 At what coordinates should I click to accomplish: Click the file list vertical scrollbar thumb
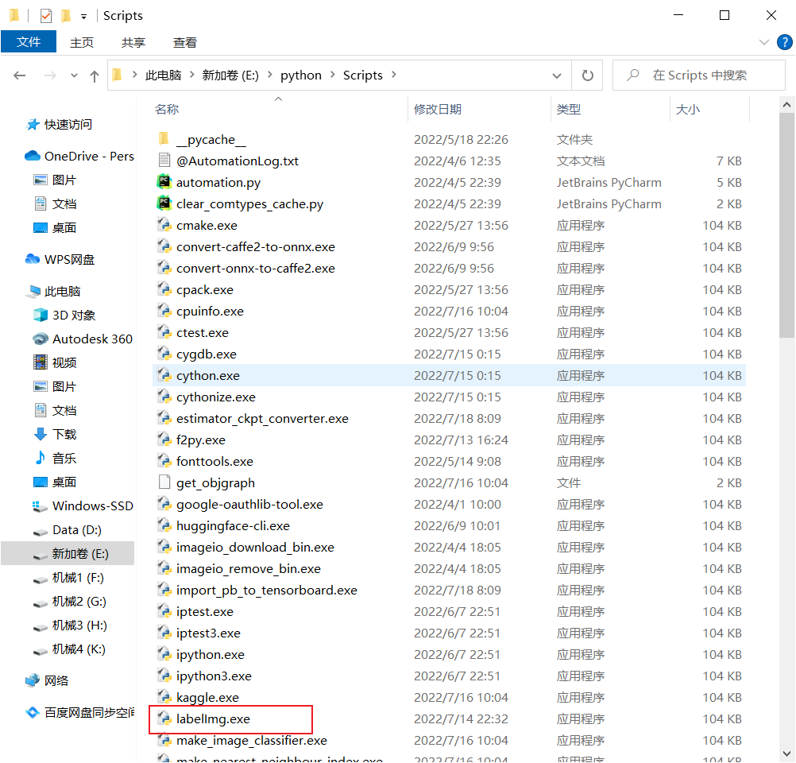[786, 225]
